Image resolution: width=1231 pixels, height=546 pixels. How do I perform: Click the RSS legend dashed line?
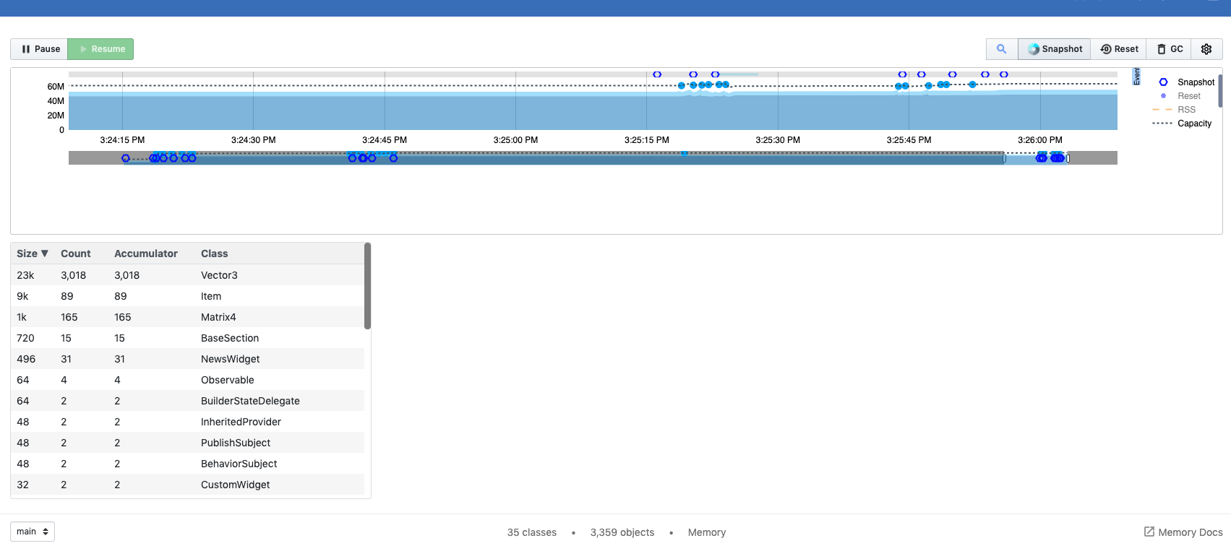1162,110
